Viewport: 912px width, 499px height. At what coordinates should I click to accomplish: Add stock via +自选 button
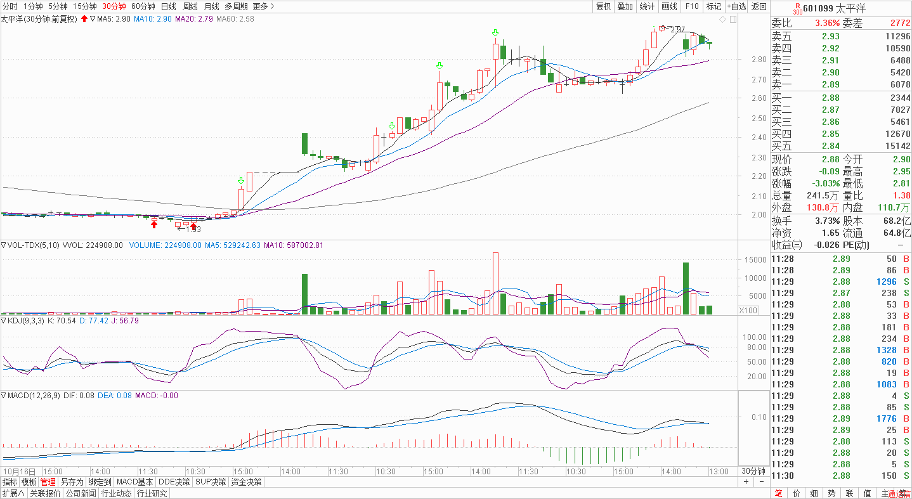click(736, 6)
